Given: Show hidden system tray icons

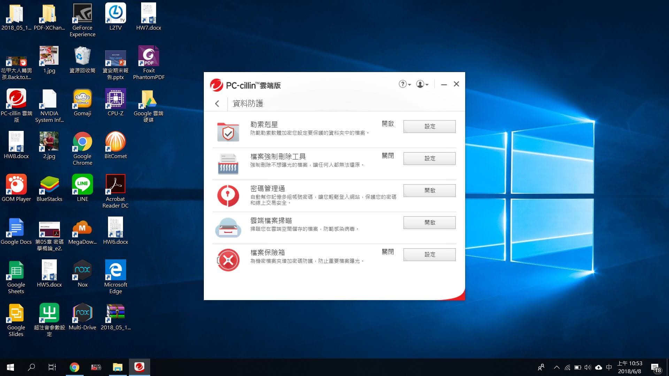Looking at the screenshot, I should [x=556, y=367].
